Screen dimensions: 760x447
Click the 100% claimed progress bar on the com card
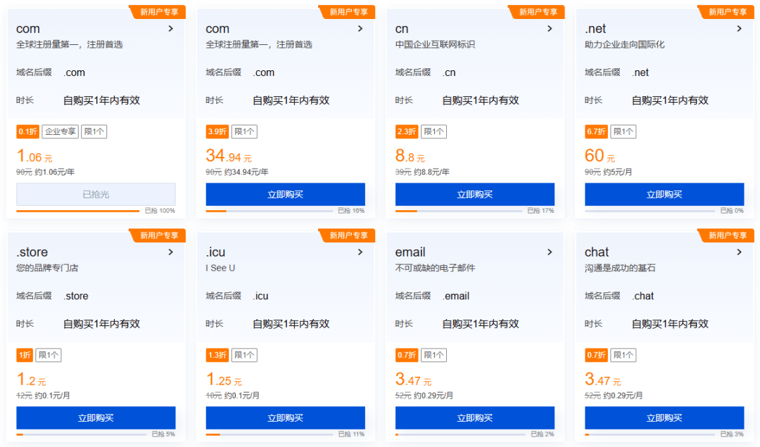pos(78,211)
